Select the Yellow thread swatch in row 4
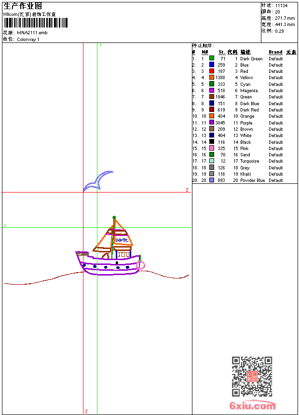299x415 pixels. point(212,77)
